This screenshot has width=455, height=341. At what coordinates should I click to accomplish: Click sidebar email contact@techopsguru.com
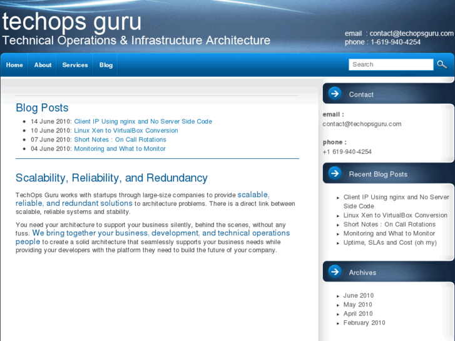(x=362, y=124)
